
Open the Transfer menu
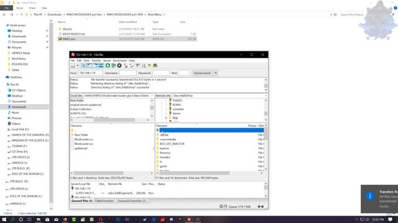point(96,61)
